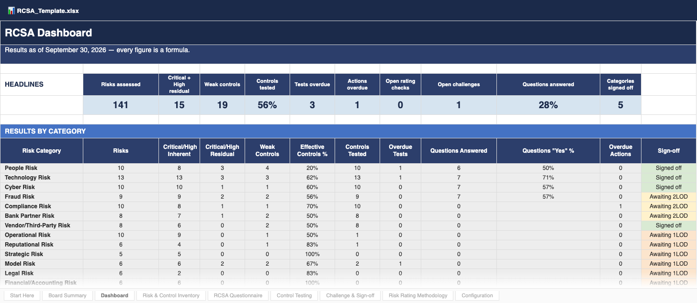Click the 100% Effective Controls cell for Strategic Risk
The width and height of the screenshot is (697, 303).
pyautogui.click(x=312, y=254)
